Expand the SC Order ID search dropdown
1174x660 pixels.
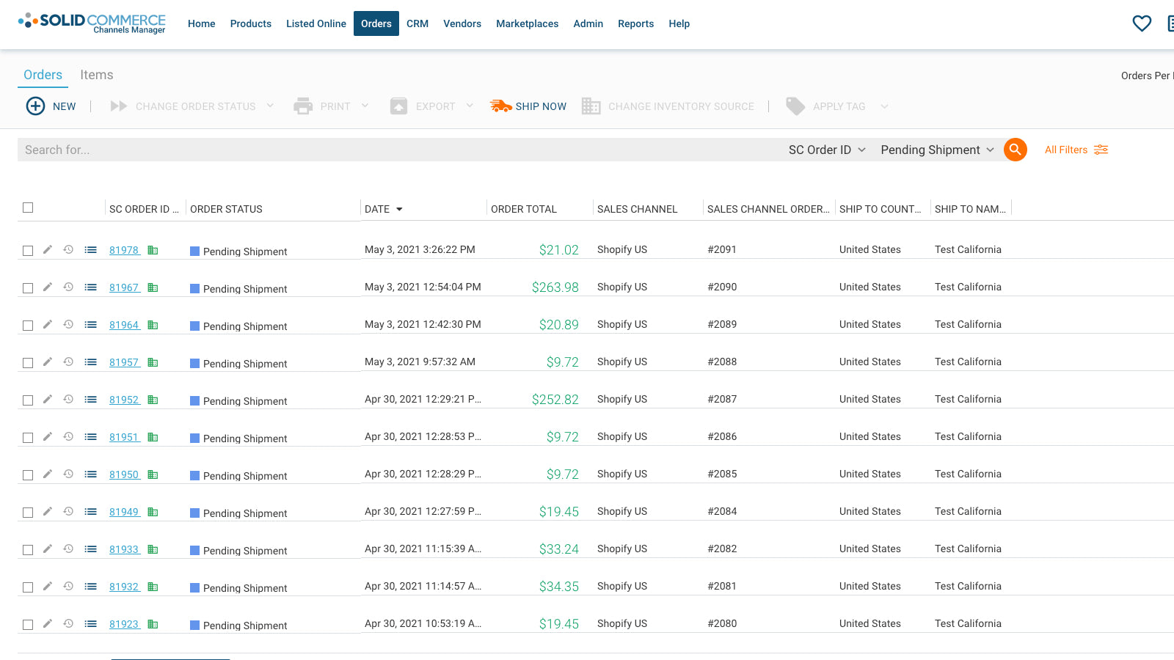(827, 150)
